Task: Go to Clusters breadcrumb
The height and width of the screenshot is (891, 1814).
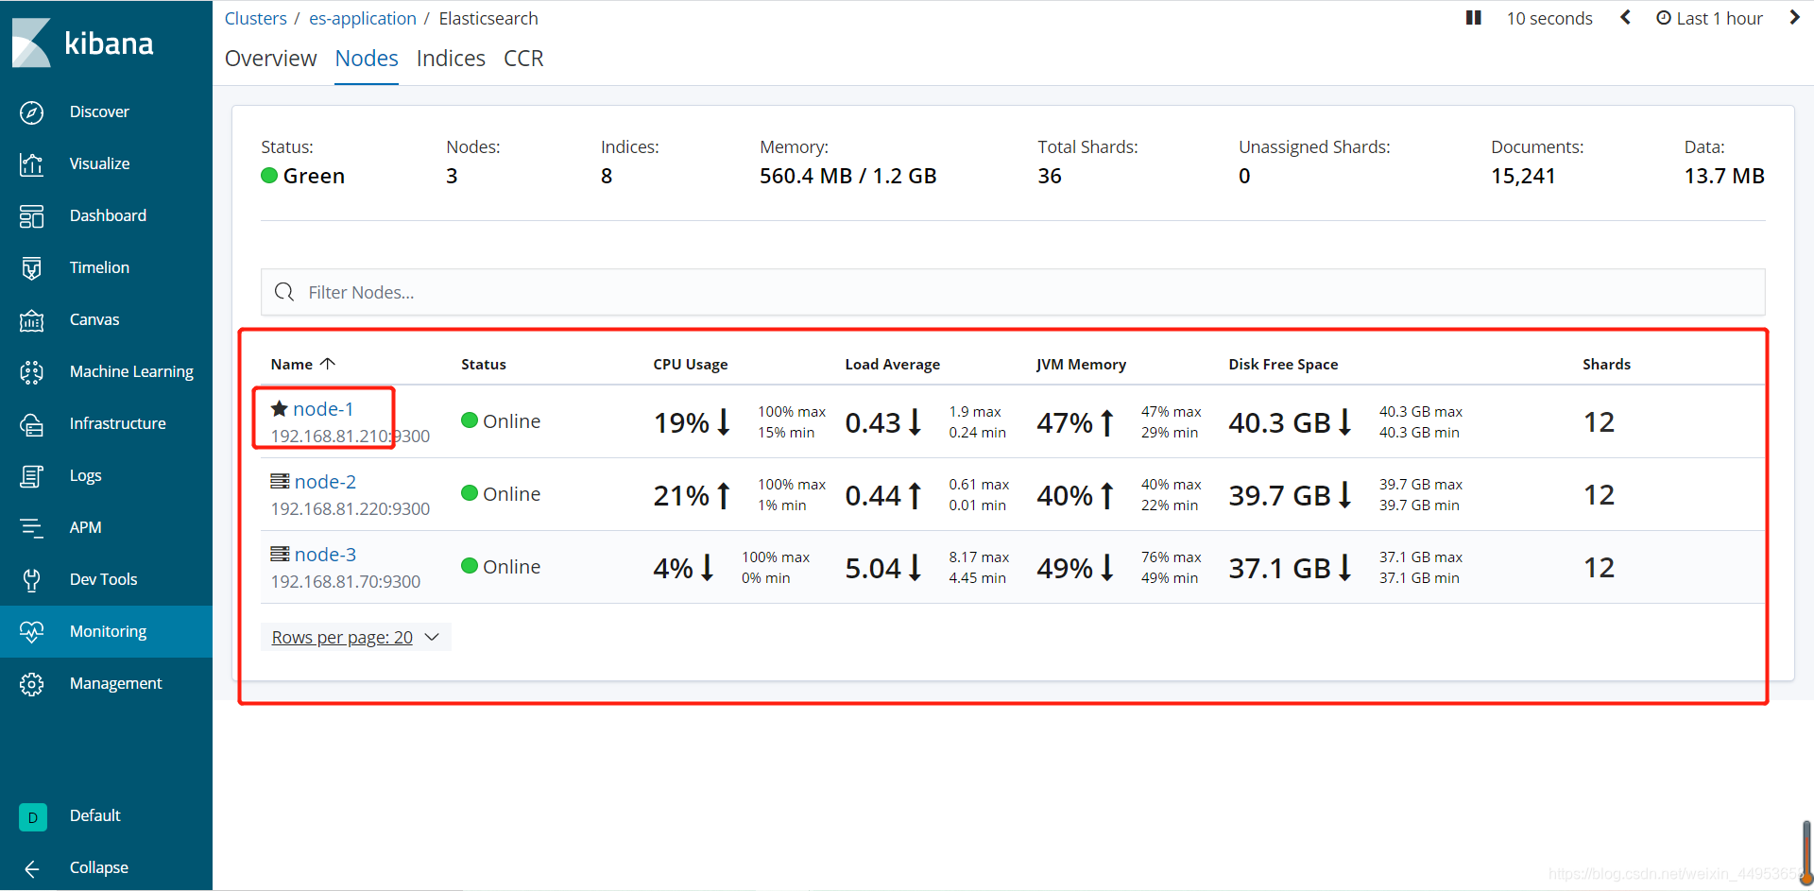Action: point(255,18)
